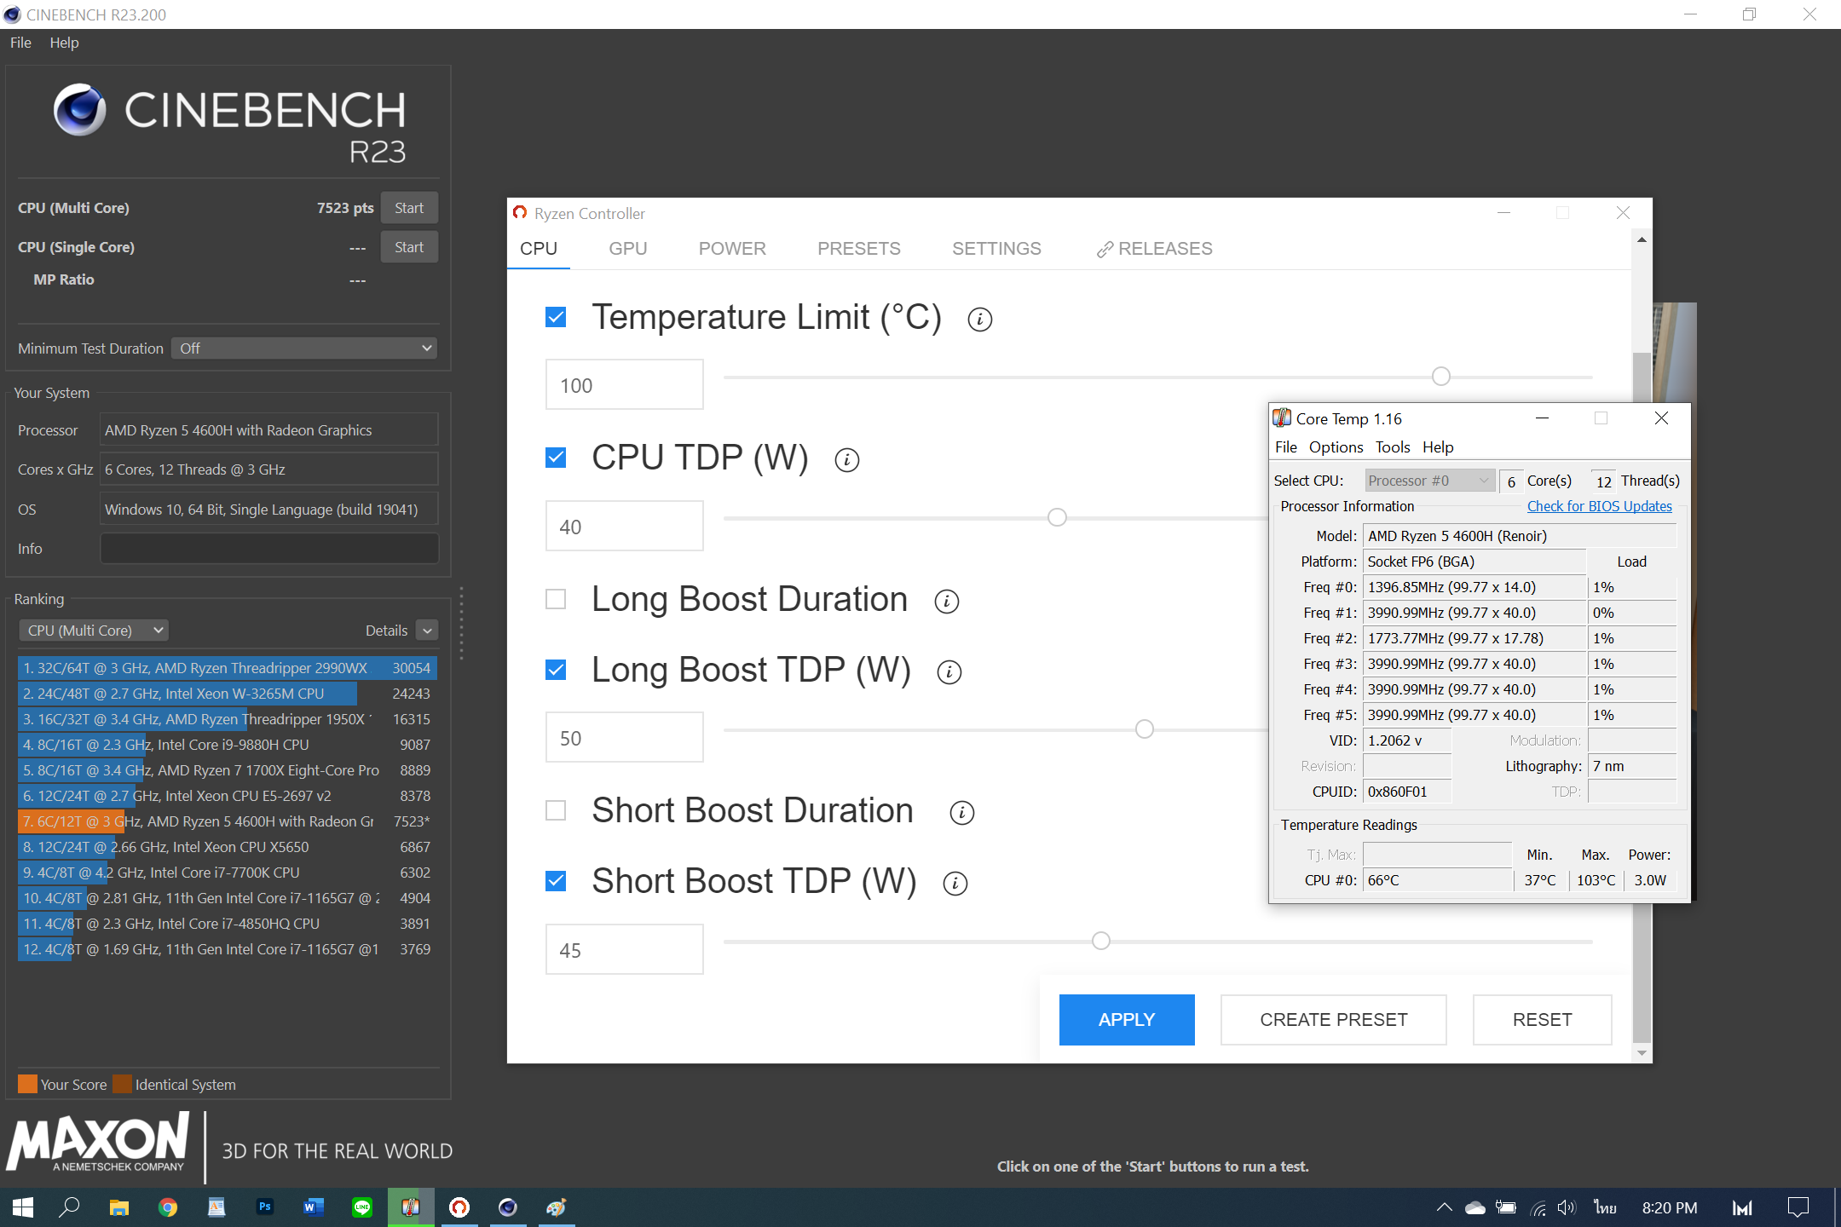Image resolution: width=1841 pixels, height=1227 pixels.
Task: Open Notepad-like document icon in taskbar
Action: 216,1207
